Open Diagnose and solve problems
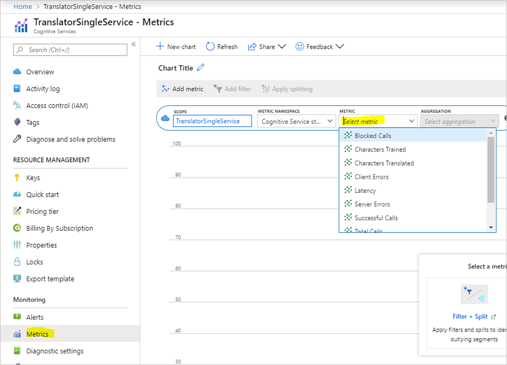 (70, 139)
